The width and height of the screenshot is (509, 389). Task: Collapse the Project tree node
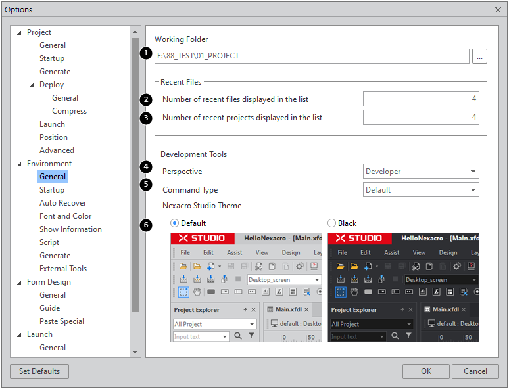pyautogui.click(x=19, y=33)
